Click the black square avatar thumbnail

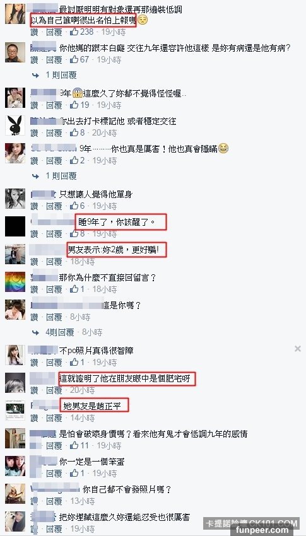click(x=15, y=226)
